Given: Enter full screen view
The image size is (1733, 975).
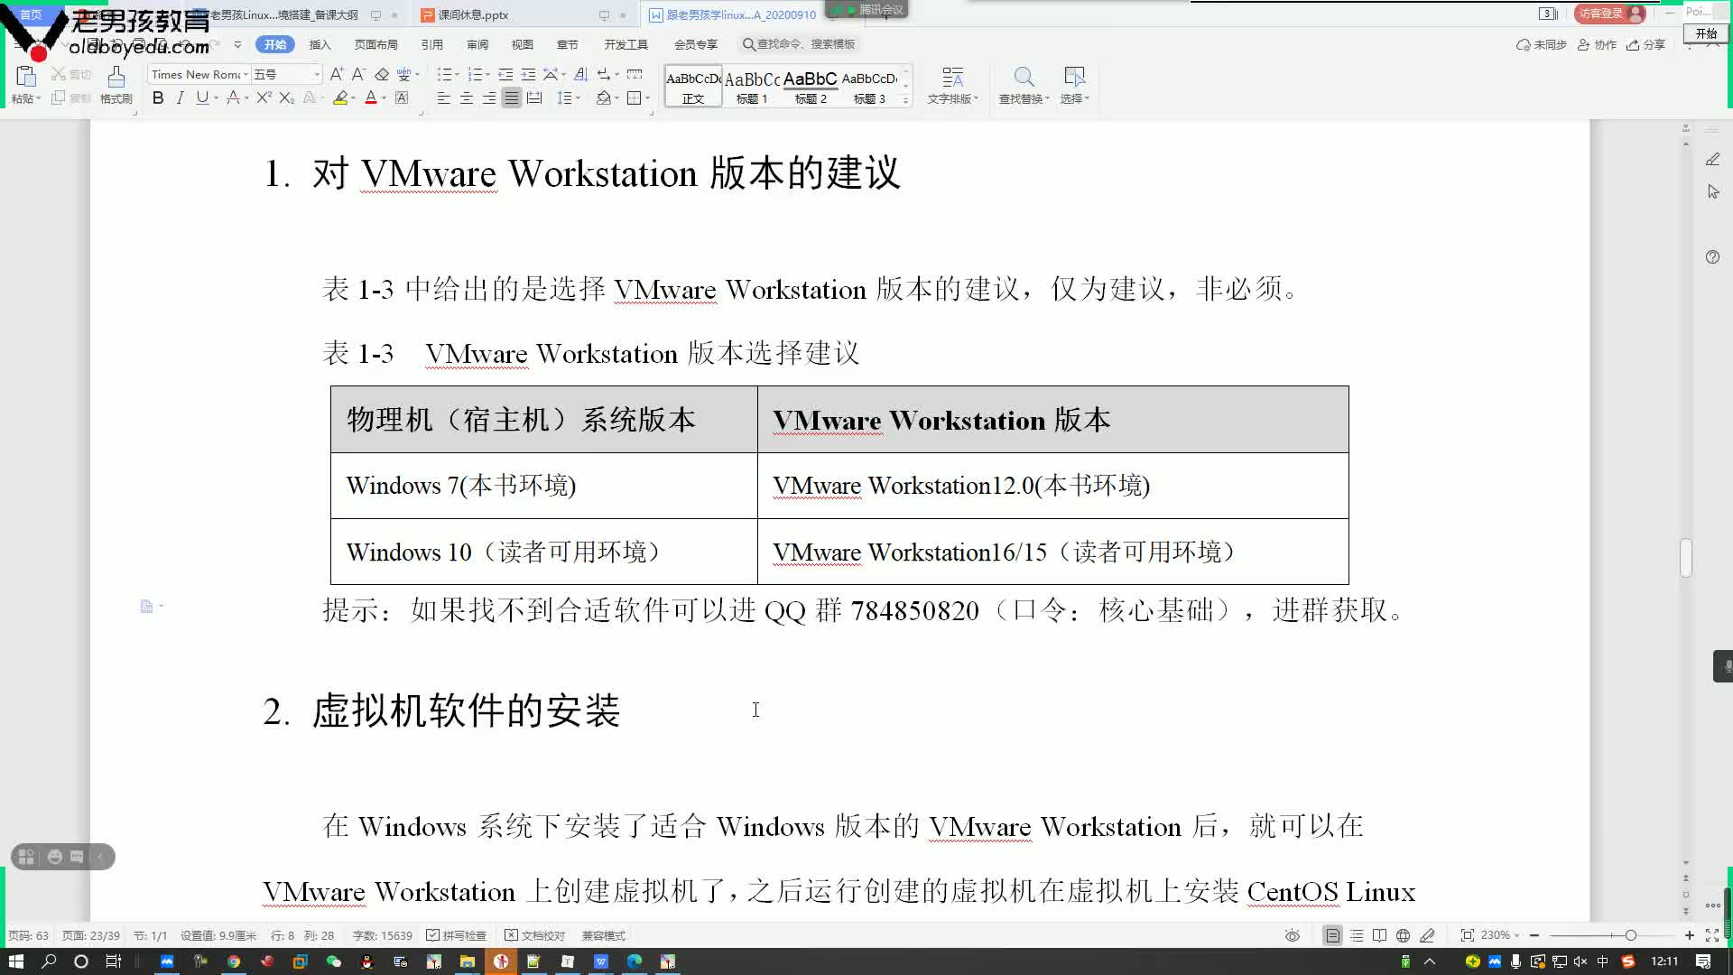Looking at the screenshot, I should pyautogui.click(x=1712, y=935).
